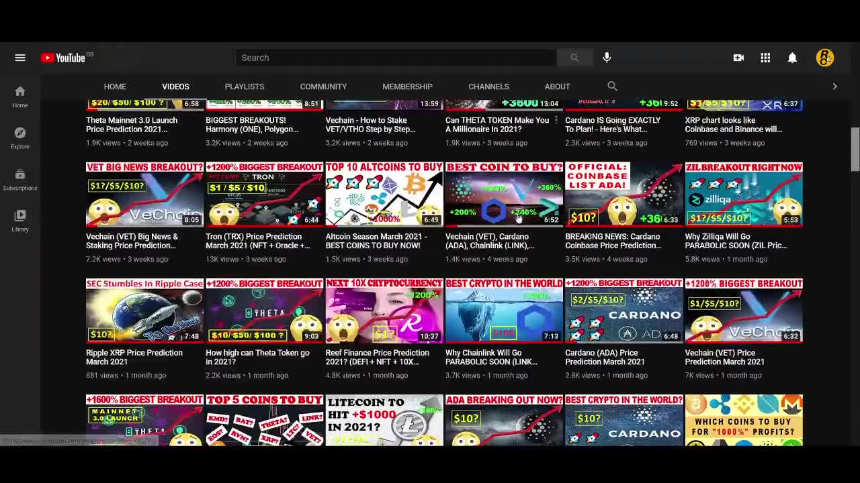
Task: Open the ABOUT tab
Action: pyautogui.click(x=557, y=87)
